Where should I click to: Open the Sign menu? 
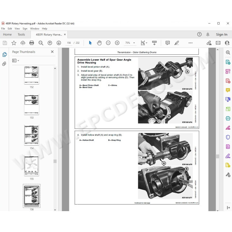click(x=25, y=29)
